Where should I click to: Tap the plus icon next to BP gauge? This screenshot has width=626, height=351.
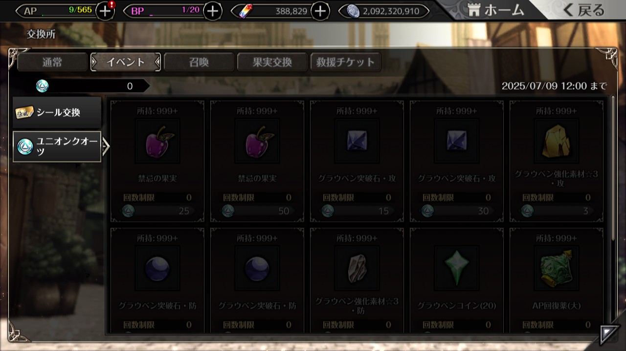(212, 11)
